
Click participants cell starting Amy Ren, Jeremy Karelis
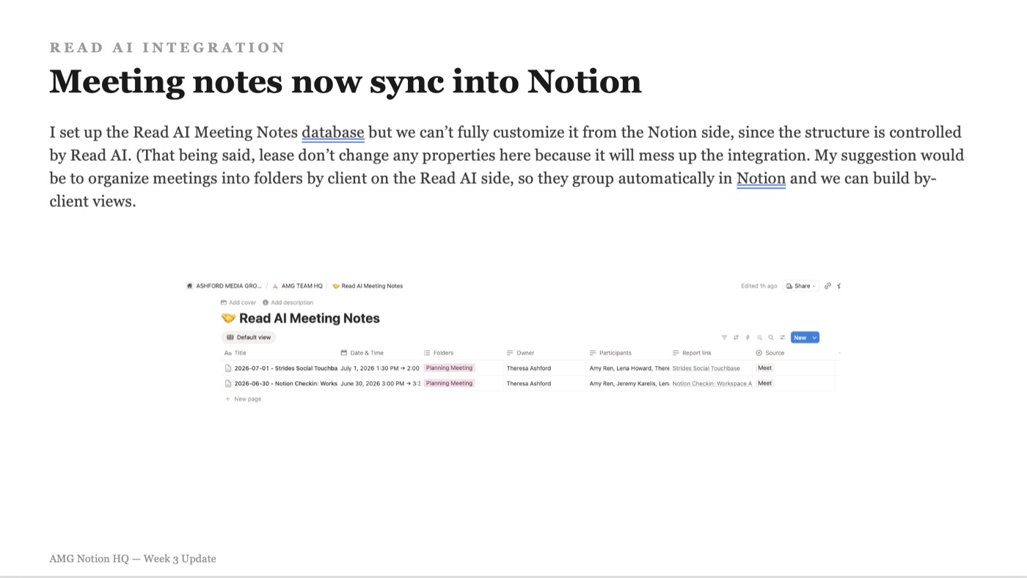click(629, 384)
